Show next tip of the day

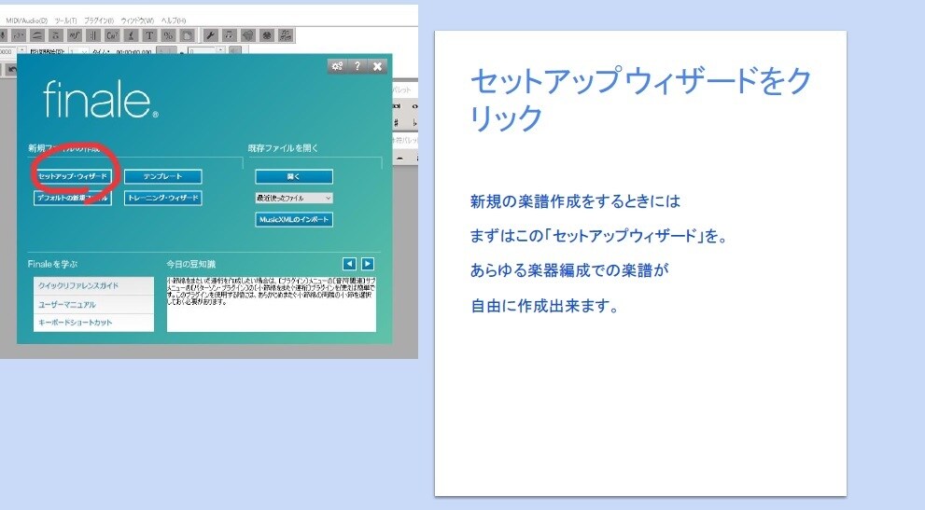[x=368, y=264]
